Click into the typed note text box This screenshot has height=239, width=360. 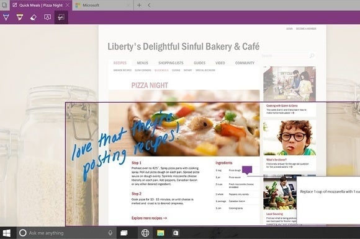pyautogui.click(x=328, y=201)
